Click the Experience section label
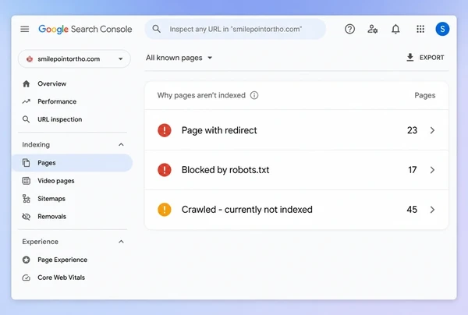The height and width of the screenshot is (315, 468). (x=40, y=242)
